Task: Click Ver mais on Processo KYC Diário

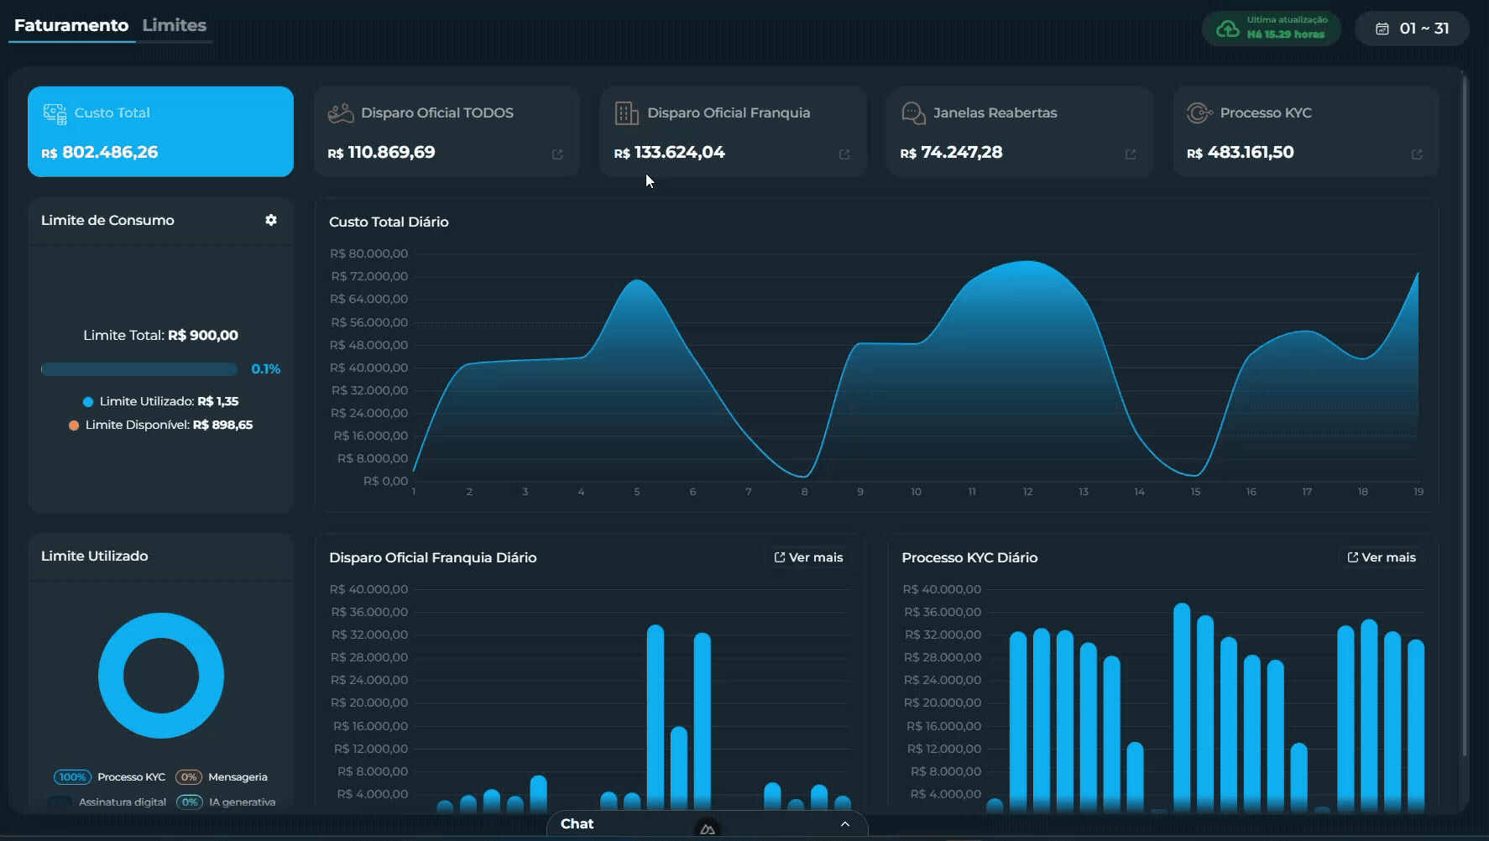Action: coord(1382,557)
